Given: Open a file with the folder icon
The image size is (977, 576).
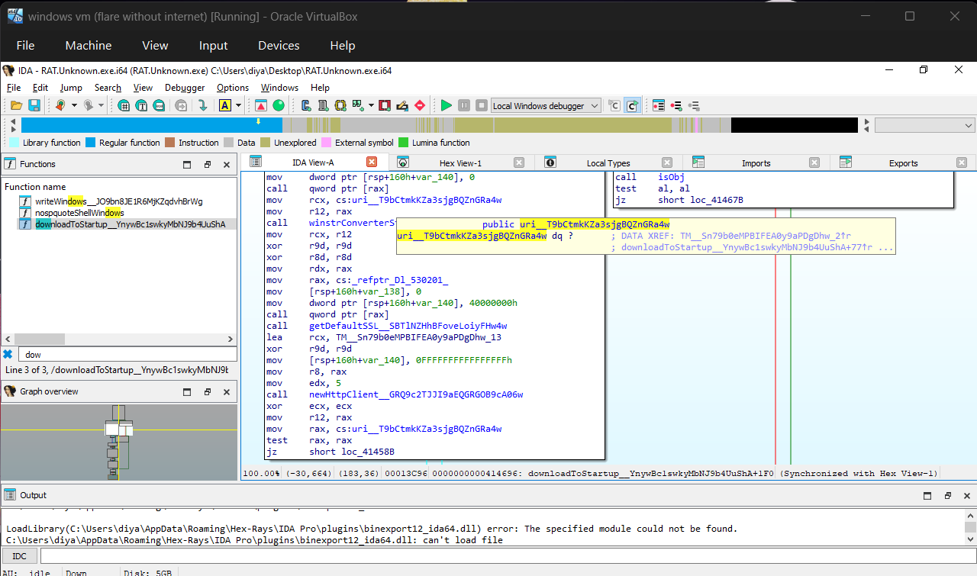Looking at the screenshot, I should pyautogui.click(x=15, y=105).
